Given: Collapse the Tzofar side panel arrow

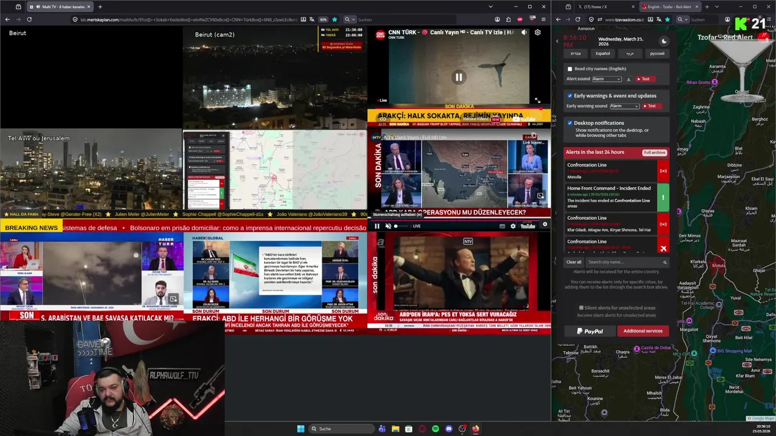Looking at the screenshot, I should (557, 41).
